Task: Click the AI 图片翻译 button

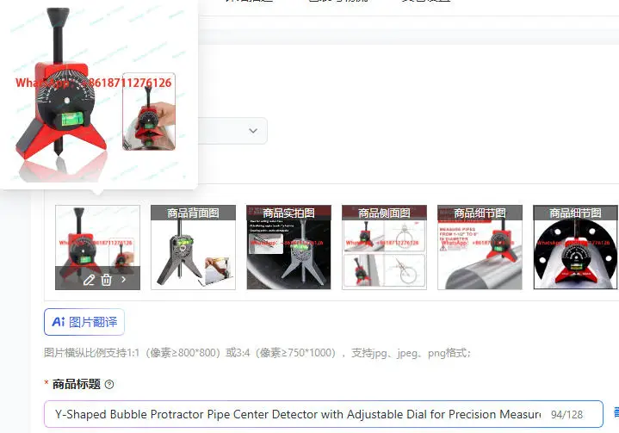Action: point(84,322)
